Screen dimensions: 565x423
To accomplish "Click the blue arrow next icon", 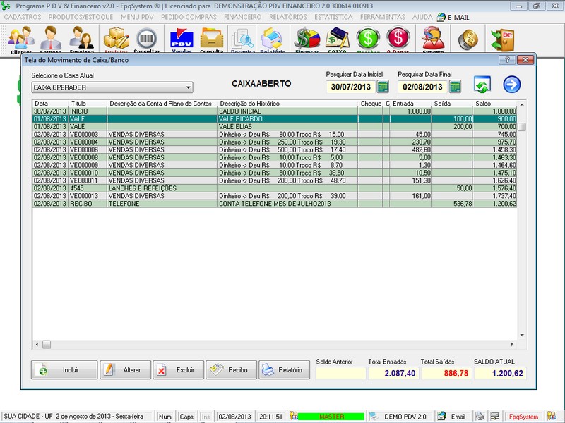I will click(511, 85).
